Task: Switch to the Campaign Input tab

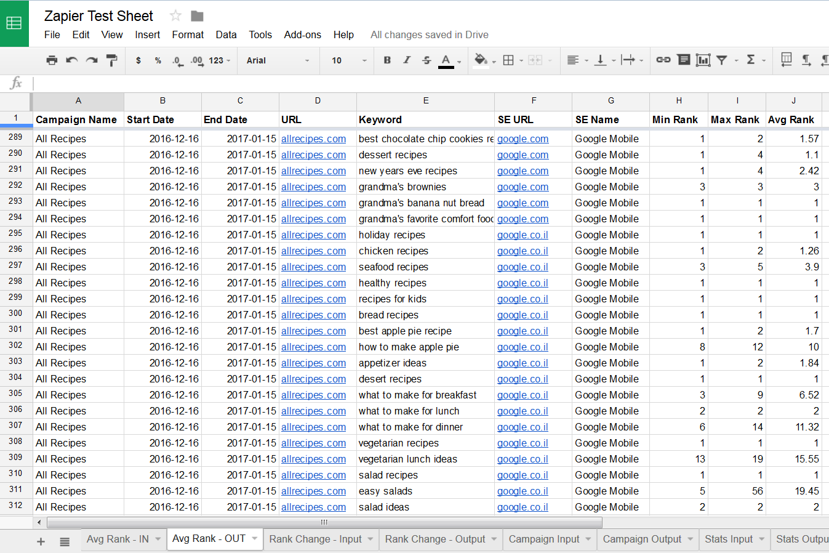Action: tap(543, 539)
